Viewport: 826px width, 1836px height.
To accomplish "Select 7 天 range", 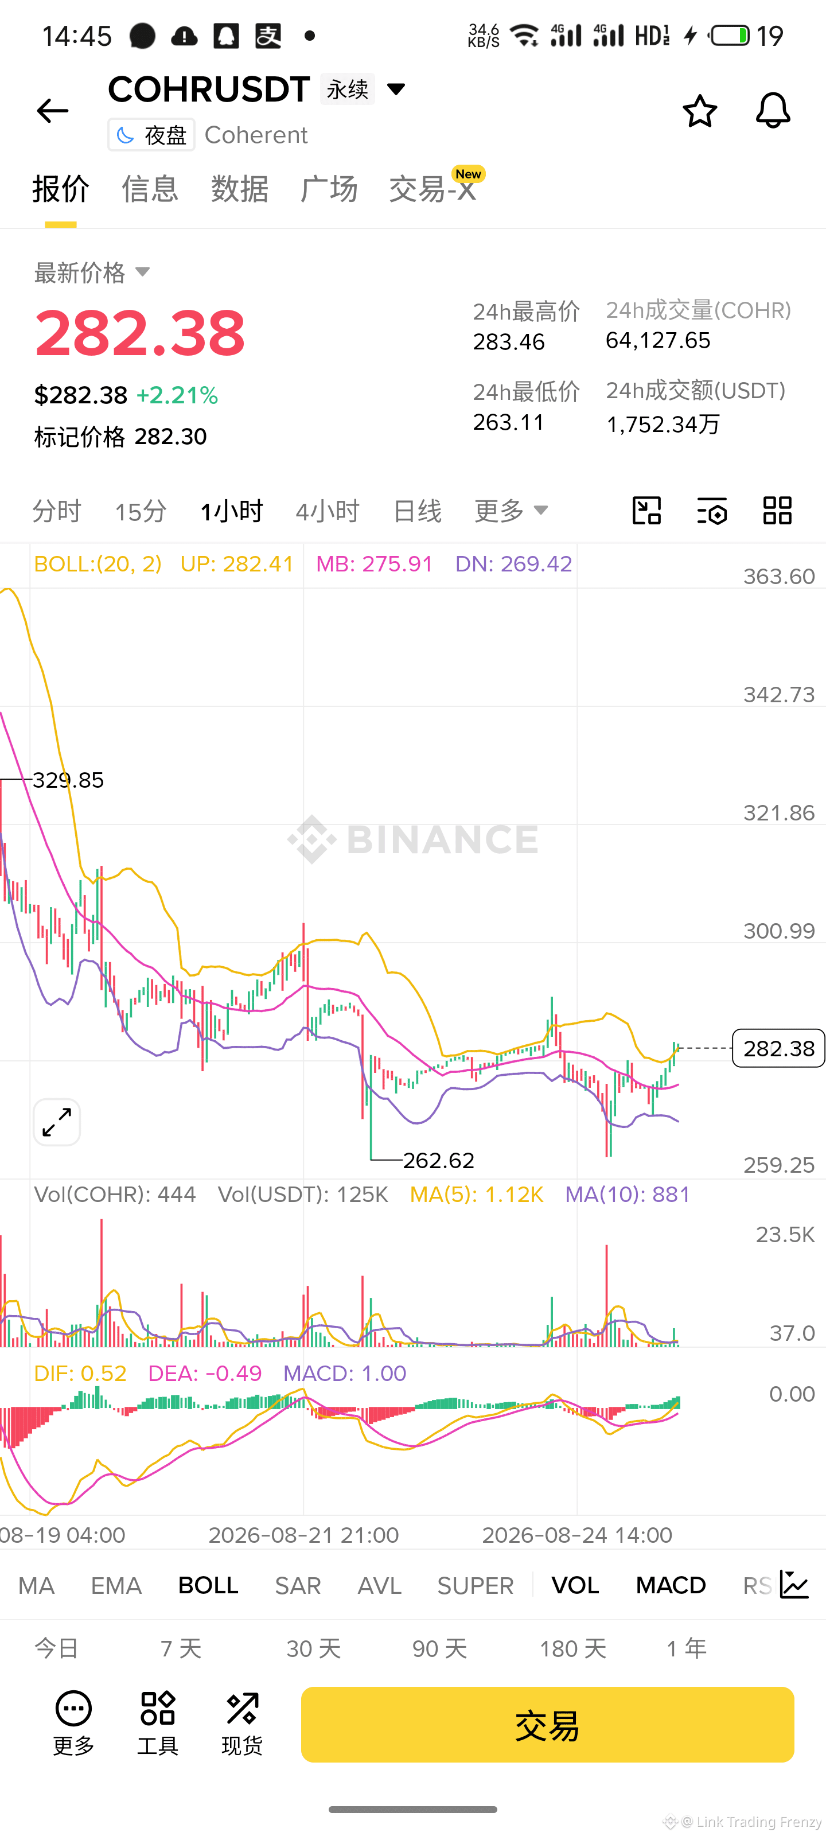I will click(181, 1648).
